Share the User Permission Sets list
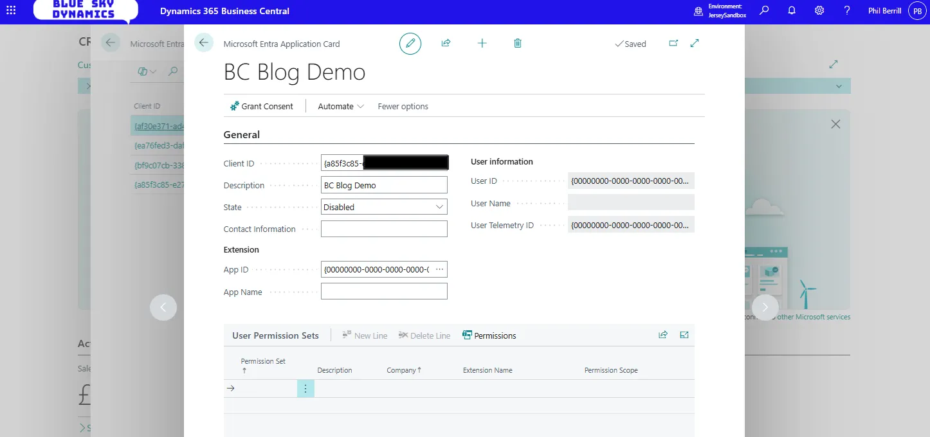Screen dimensions: 930x437 click(663, 335)
